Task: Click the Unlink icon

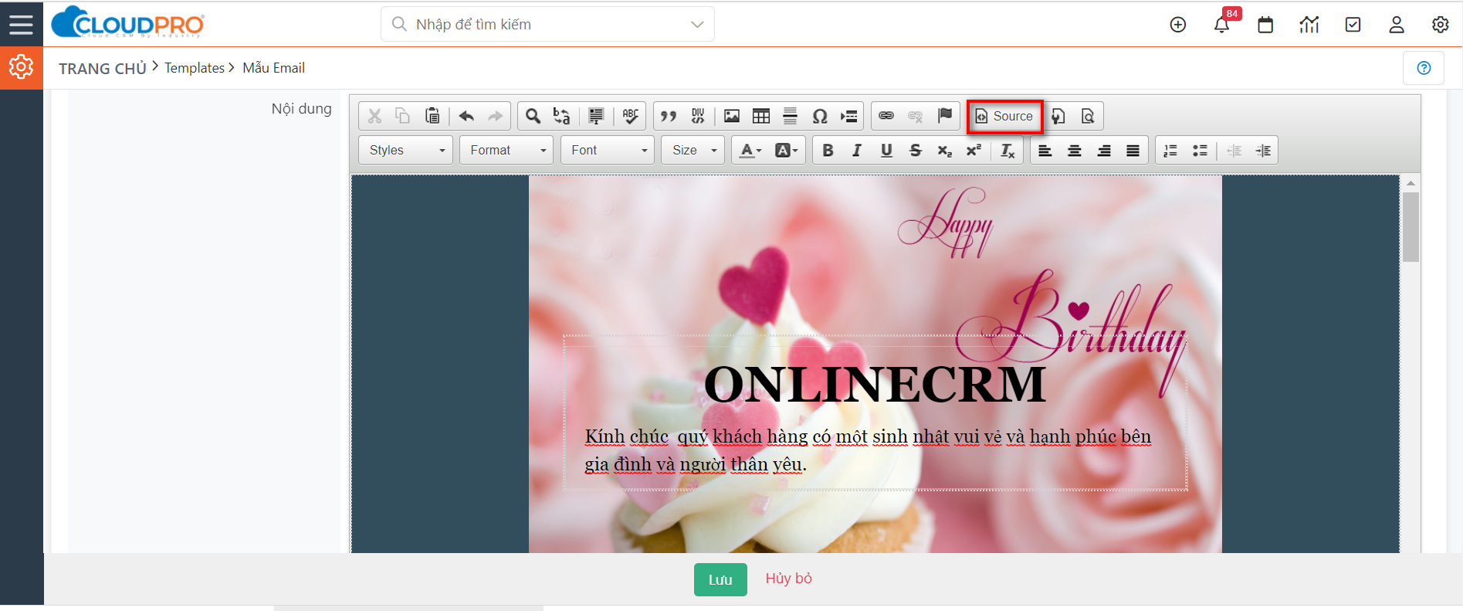Action: coord(916,116)
